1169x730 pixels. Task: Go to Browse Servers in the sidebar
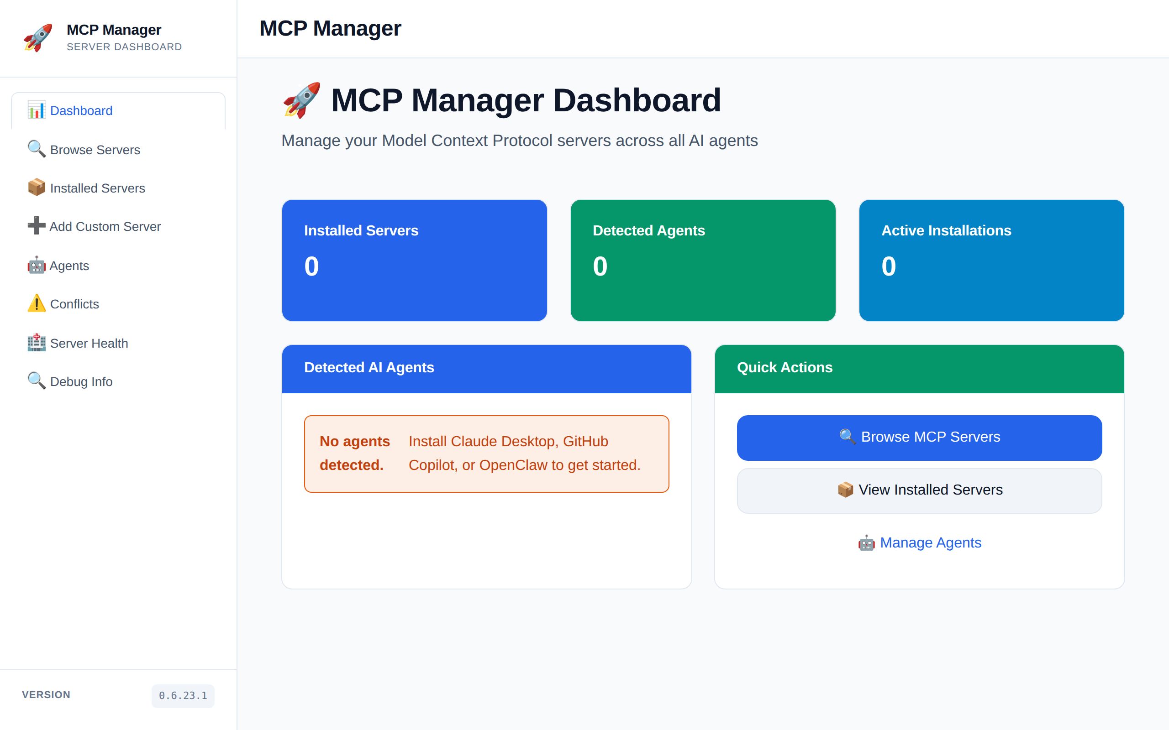click(118, 150)
